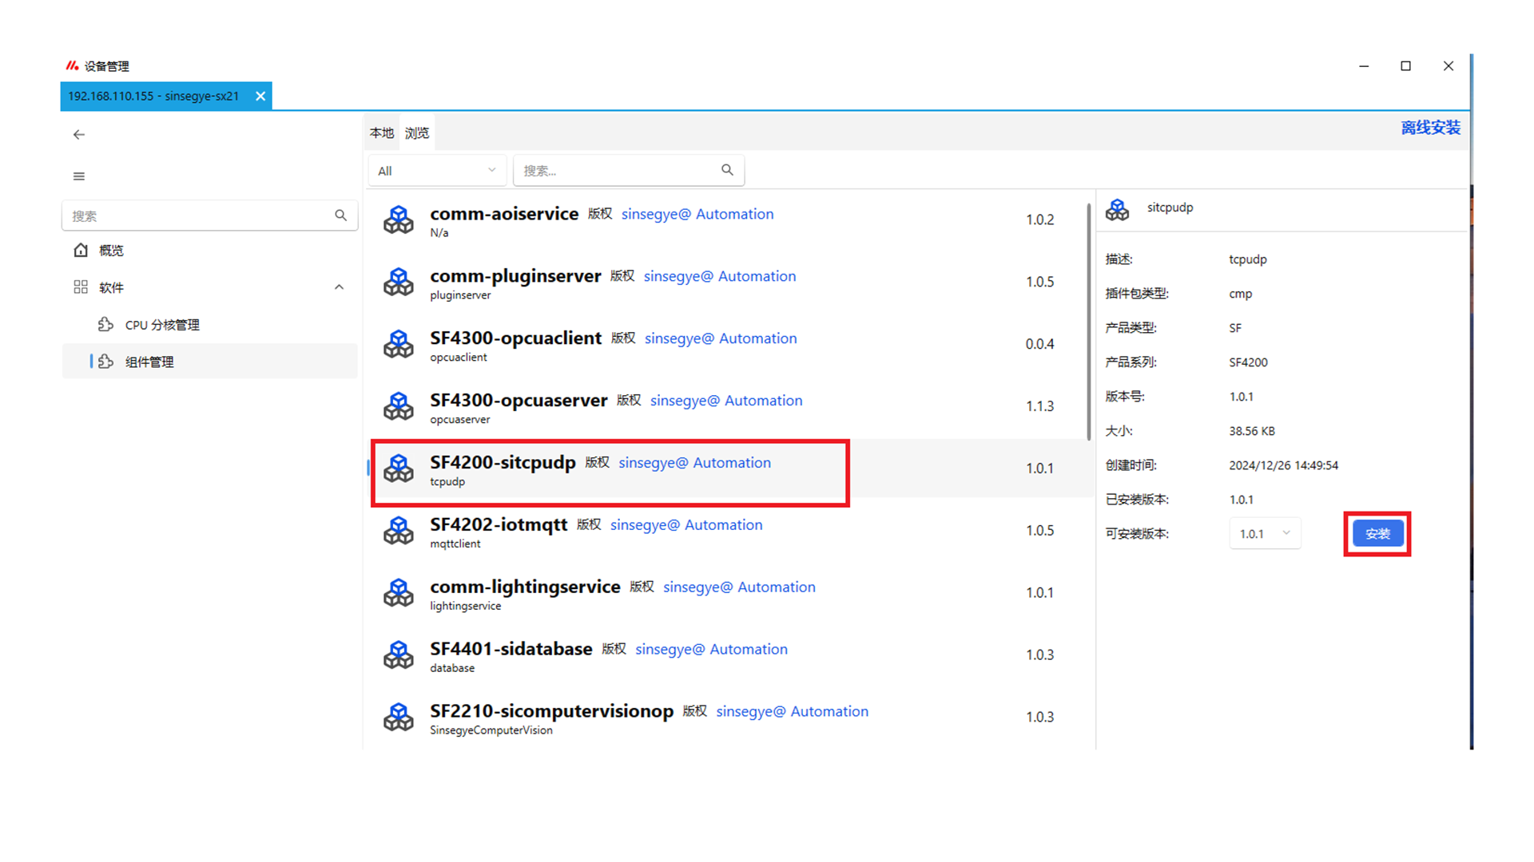Screen dimensions: 1534x862
Task: Collapse the 软件 section in sidebar
Action: (339, 287)
